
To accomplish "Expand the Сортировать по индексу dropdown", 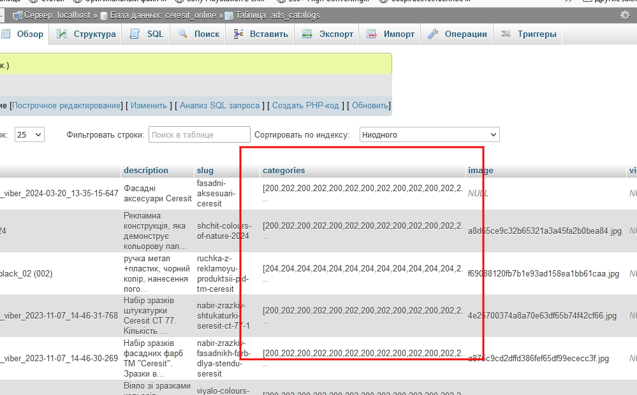I will click(x=429, y=134).
